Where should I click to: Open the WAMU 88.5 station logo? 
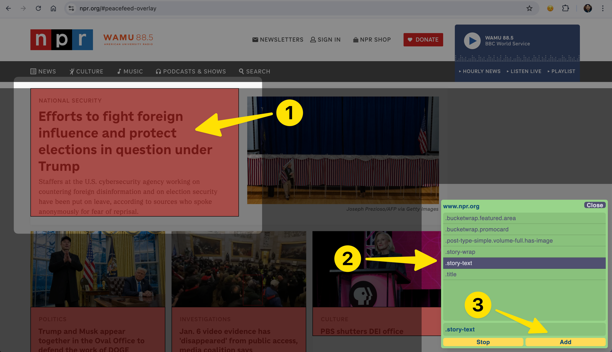(x=128, y=39)
